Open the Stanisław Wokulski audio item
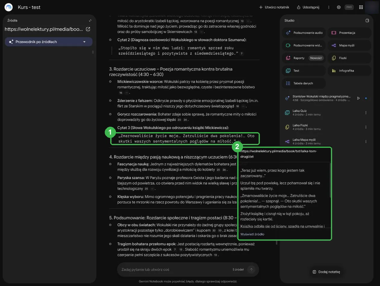The image size is (380, 286). (x=321, y=98)
